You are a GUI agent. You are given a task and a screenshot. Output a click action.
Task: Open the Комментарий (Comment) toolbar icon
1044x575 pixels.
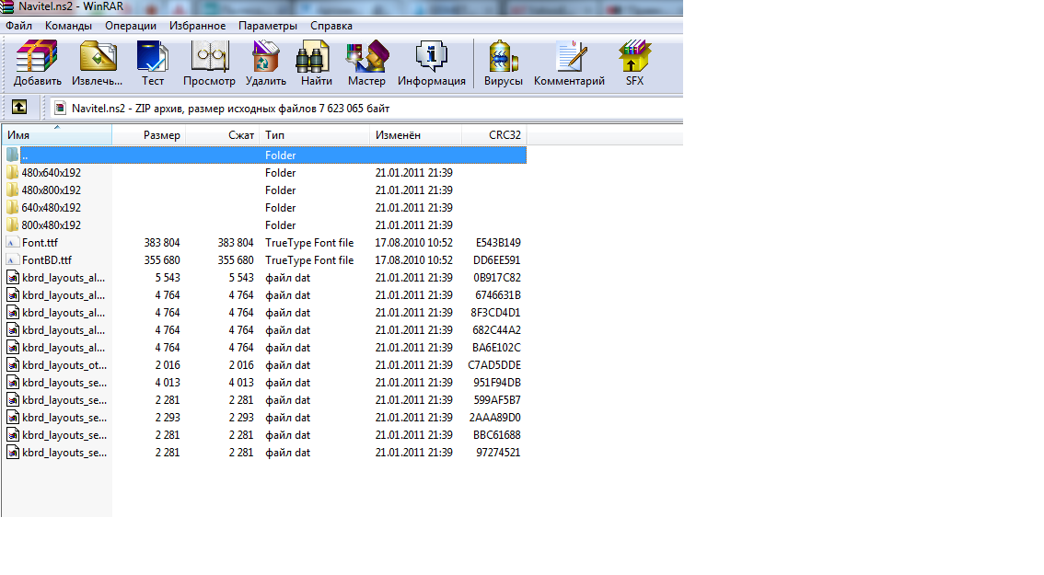click(x=569, y=63)
